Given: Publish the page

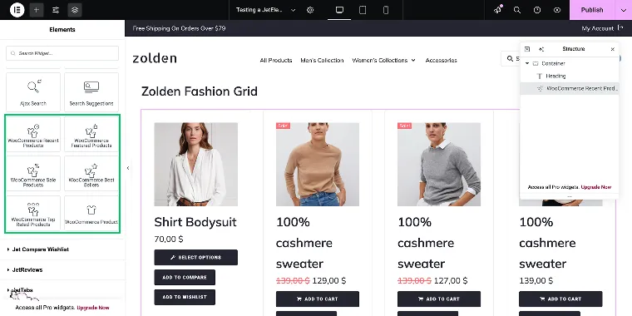Looking at the screenshot, I should 592,10.
